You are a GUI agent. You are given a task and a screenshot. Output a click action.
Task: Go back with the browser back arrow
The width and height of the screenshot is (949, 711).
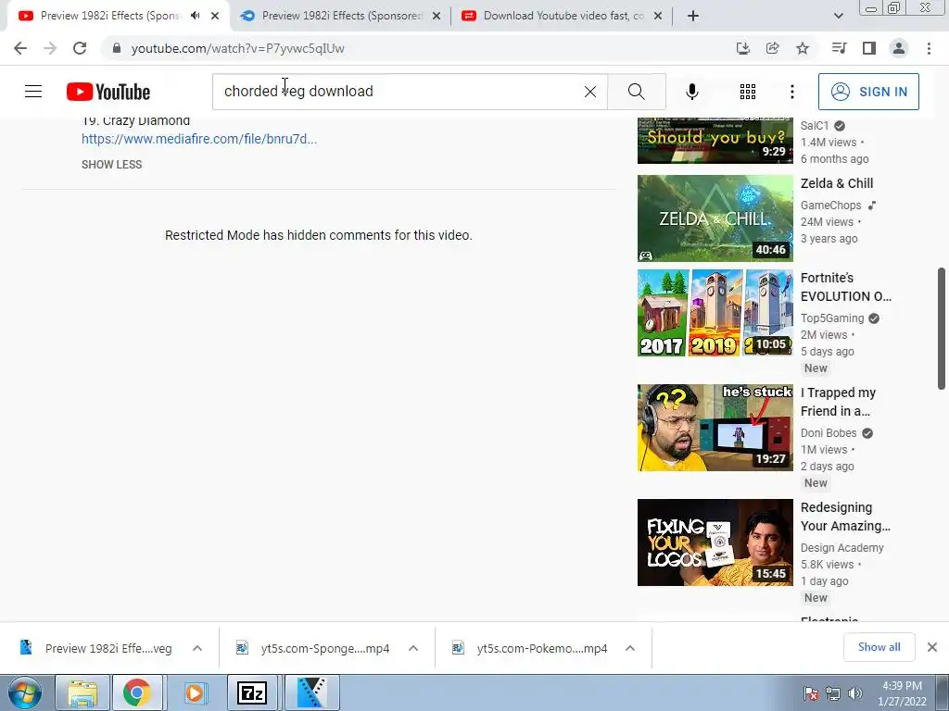[20, 48]
